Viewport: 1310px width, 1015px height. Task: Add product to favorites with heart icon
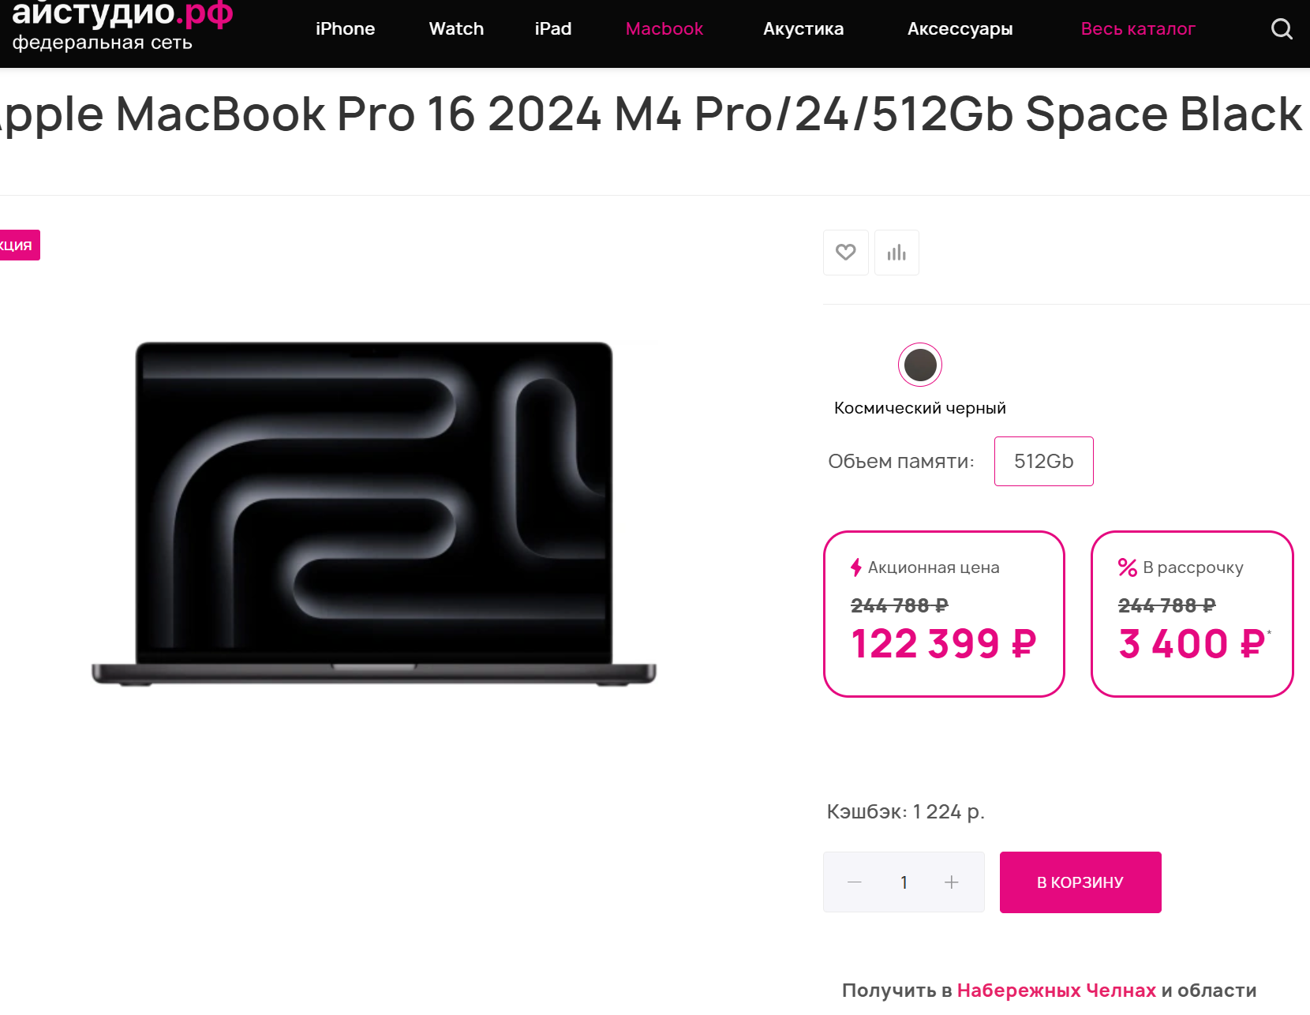pos(846,253)
